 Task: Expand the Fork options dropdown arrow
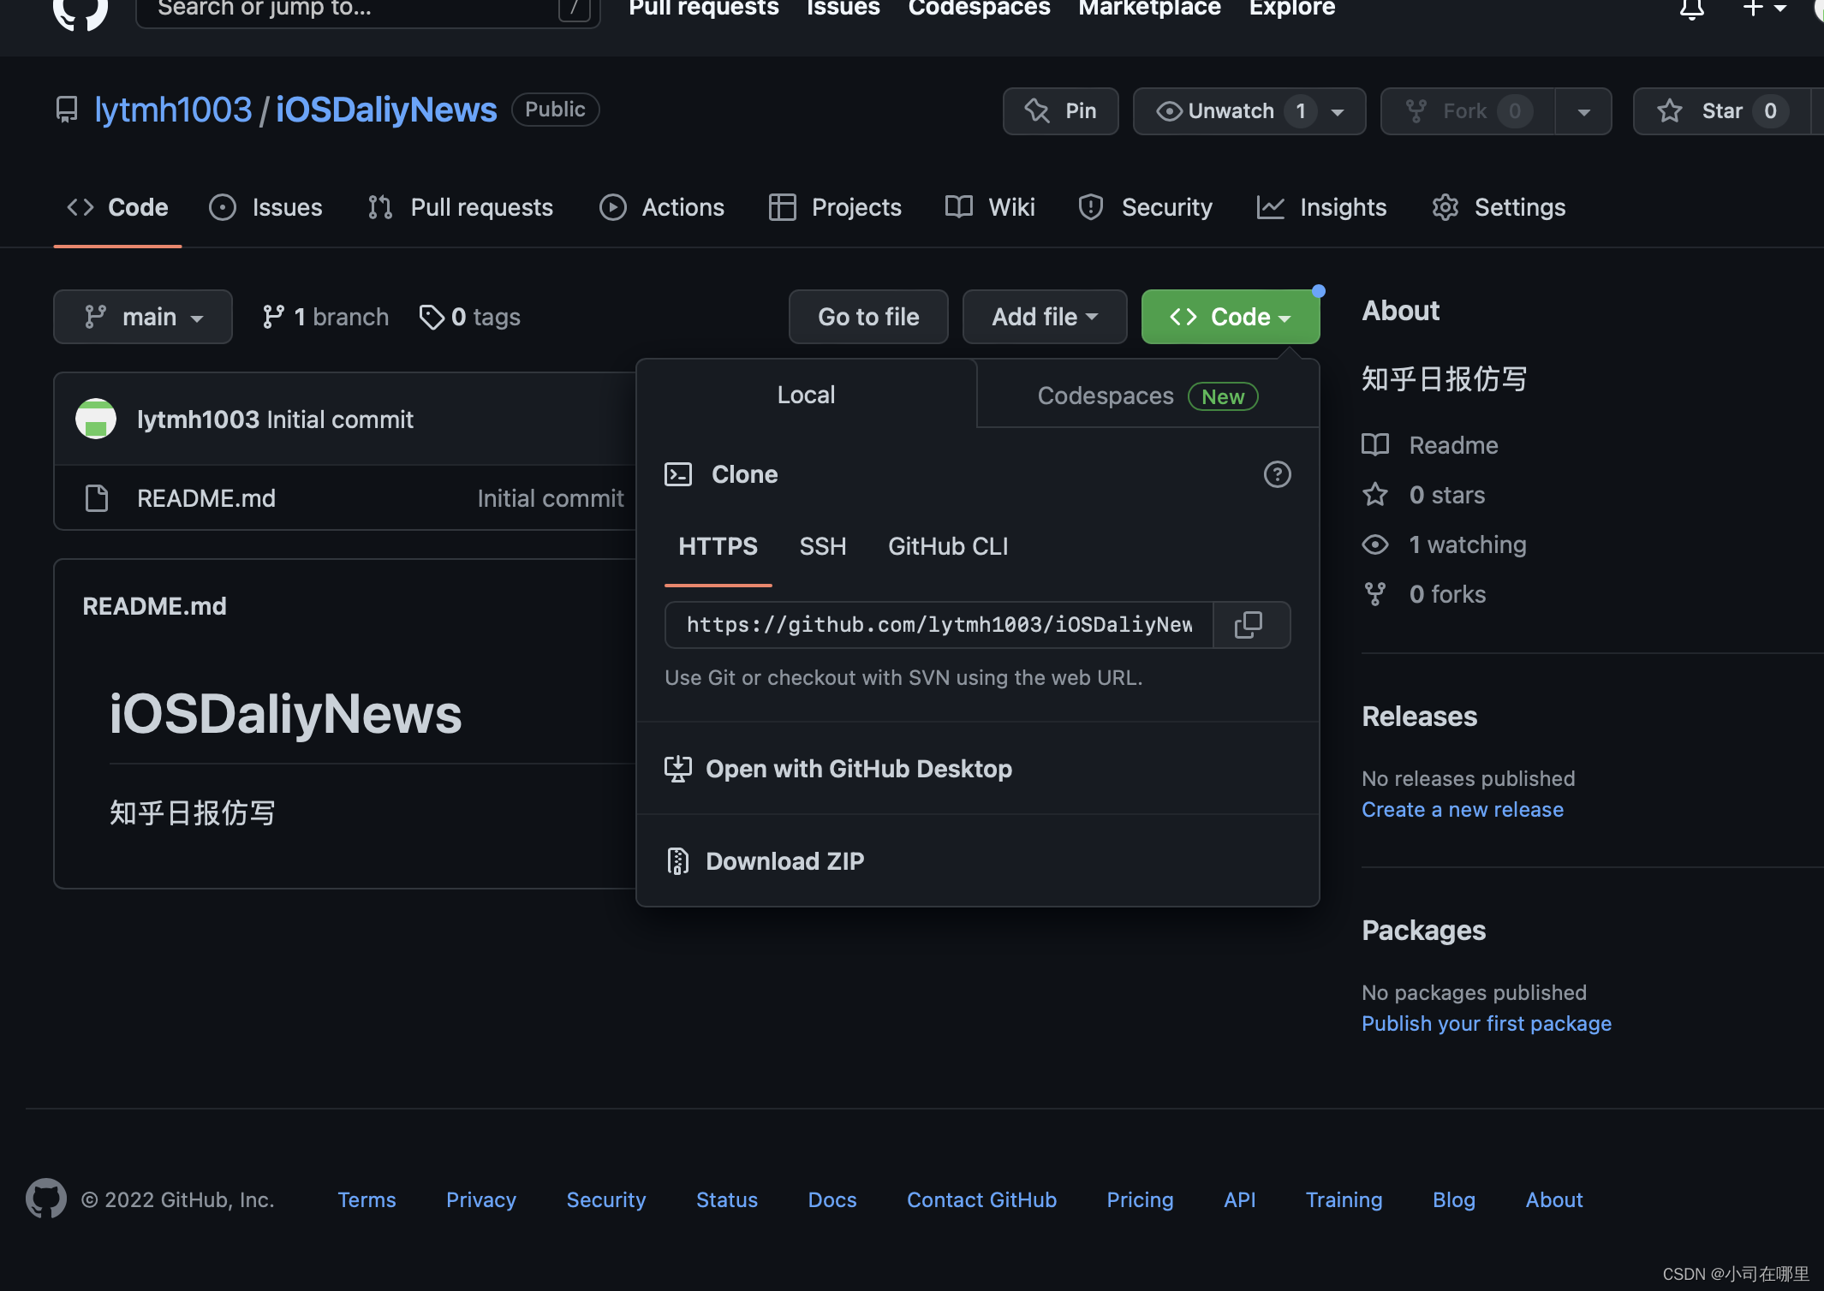1583,112
